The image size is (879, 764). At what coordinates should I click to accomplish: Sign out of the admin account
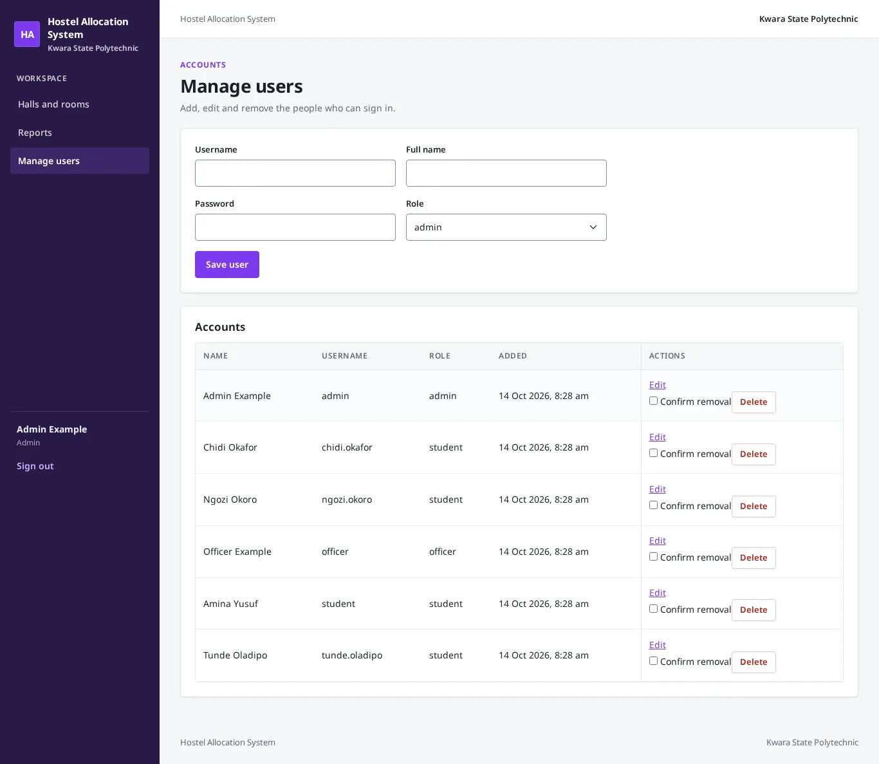(35, 466)
